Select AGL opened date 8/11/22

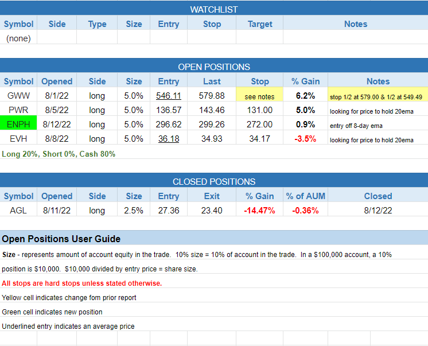point(57,210)
